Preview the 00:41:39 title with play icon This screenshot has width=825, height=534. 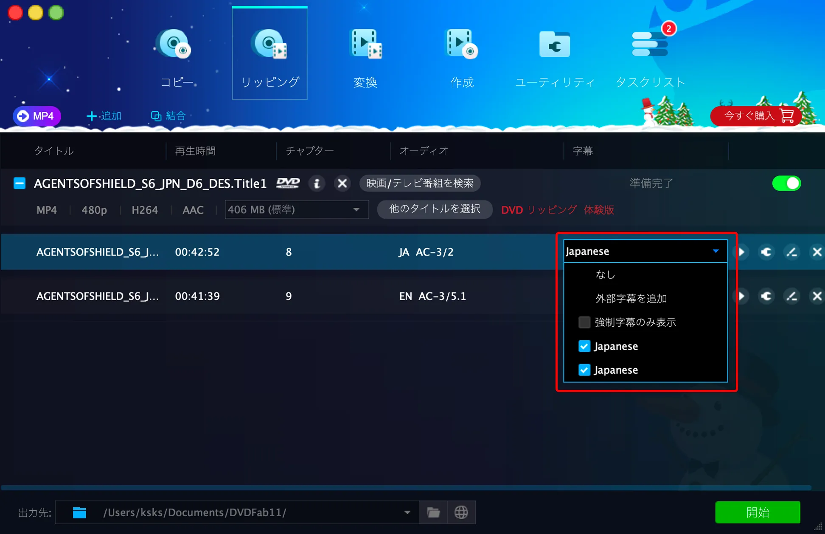pos(741,296)
